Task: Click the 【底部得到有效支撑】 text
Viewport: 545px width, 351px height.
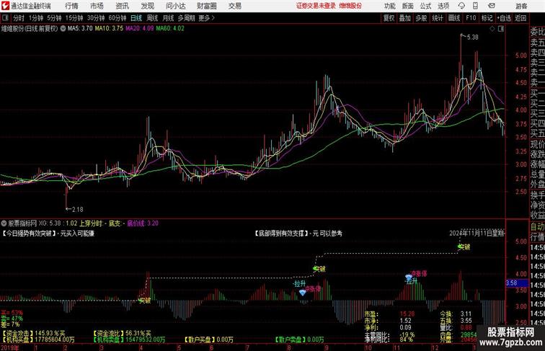Action: (282, 234)
